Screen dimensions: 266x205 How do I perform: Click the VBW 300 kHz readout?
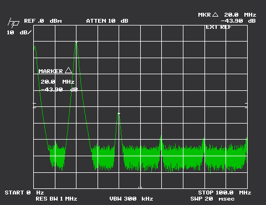131,199
